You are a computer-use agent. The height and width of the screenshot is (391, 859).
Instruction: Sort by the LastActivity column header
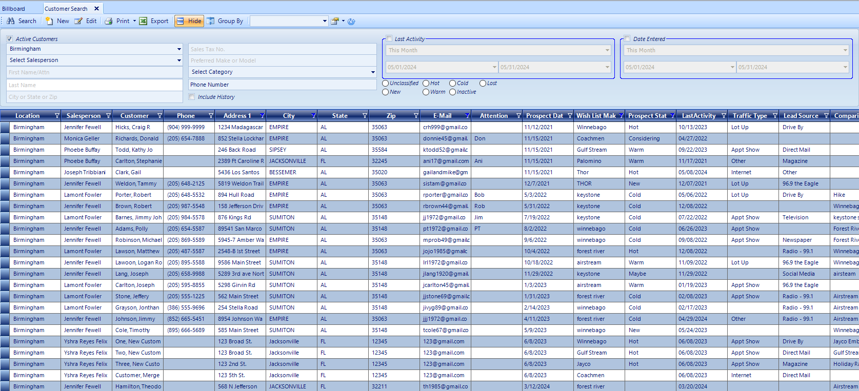pyautogui.click(x=698, y=116)
